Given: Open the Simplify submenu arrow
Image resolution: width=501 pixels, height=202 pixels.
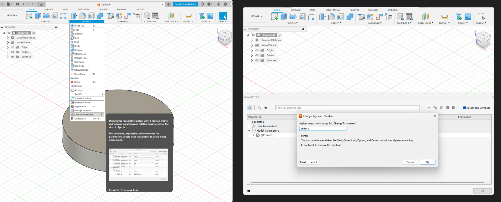Looking at the screenshot, I should [x=102, y=94].
